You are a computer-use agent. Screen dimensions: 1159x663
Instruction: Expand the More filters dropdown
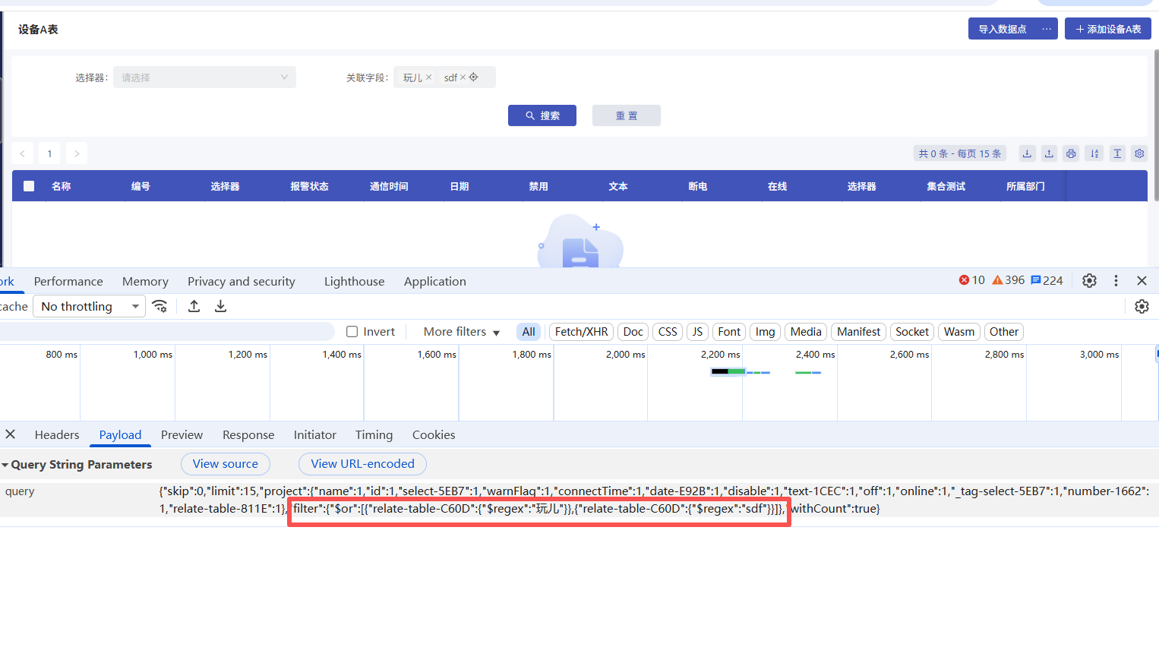pyautogui.click(x=462, y=332)
